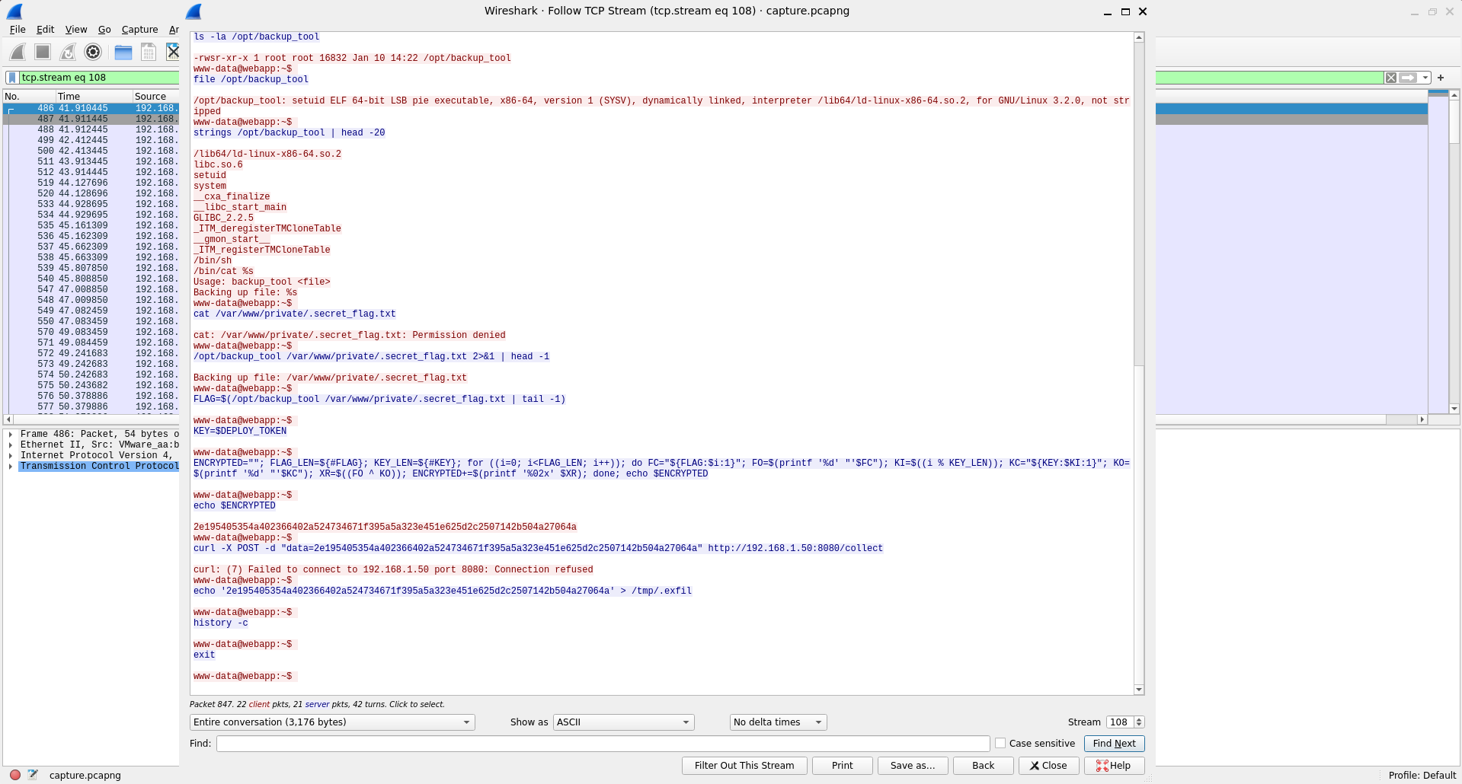
Task: Toggle the Case sensitive checkbox
Action: point(1000,744)
